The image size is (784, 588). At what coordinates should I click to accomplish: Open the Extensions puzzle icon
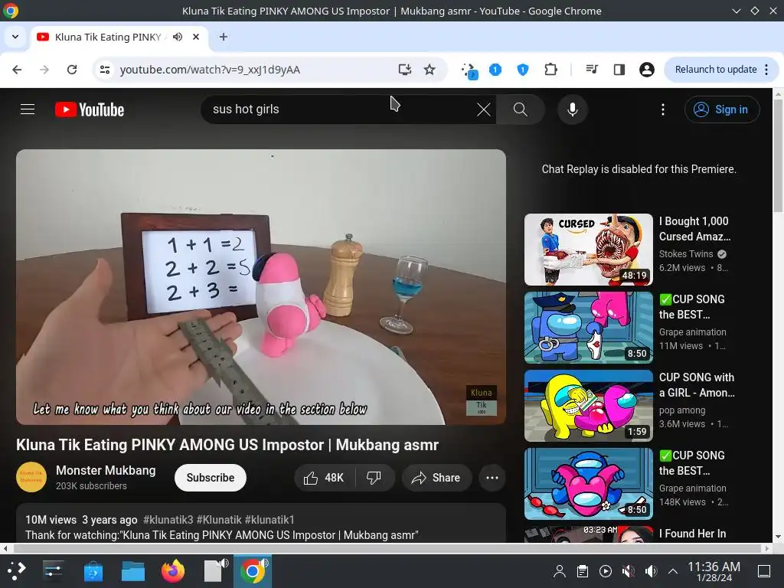(550, 70)
